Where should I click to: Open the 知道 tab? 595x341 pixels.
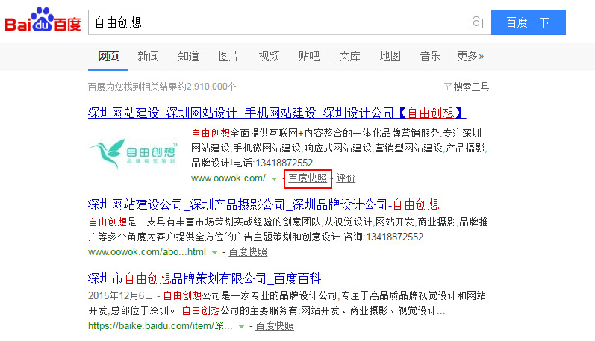tap(189, 57)
